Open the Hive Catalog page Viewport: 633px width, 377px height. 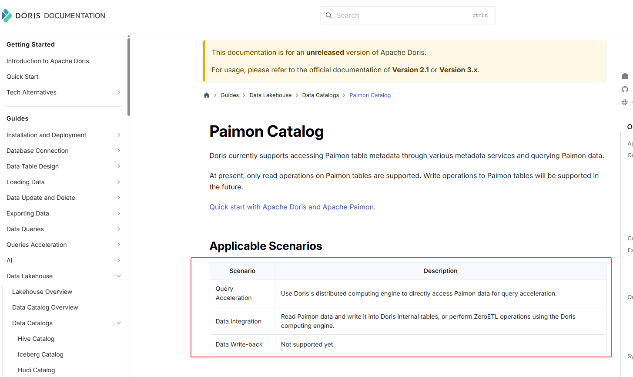tap(36, 339)
